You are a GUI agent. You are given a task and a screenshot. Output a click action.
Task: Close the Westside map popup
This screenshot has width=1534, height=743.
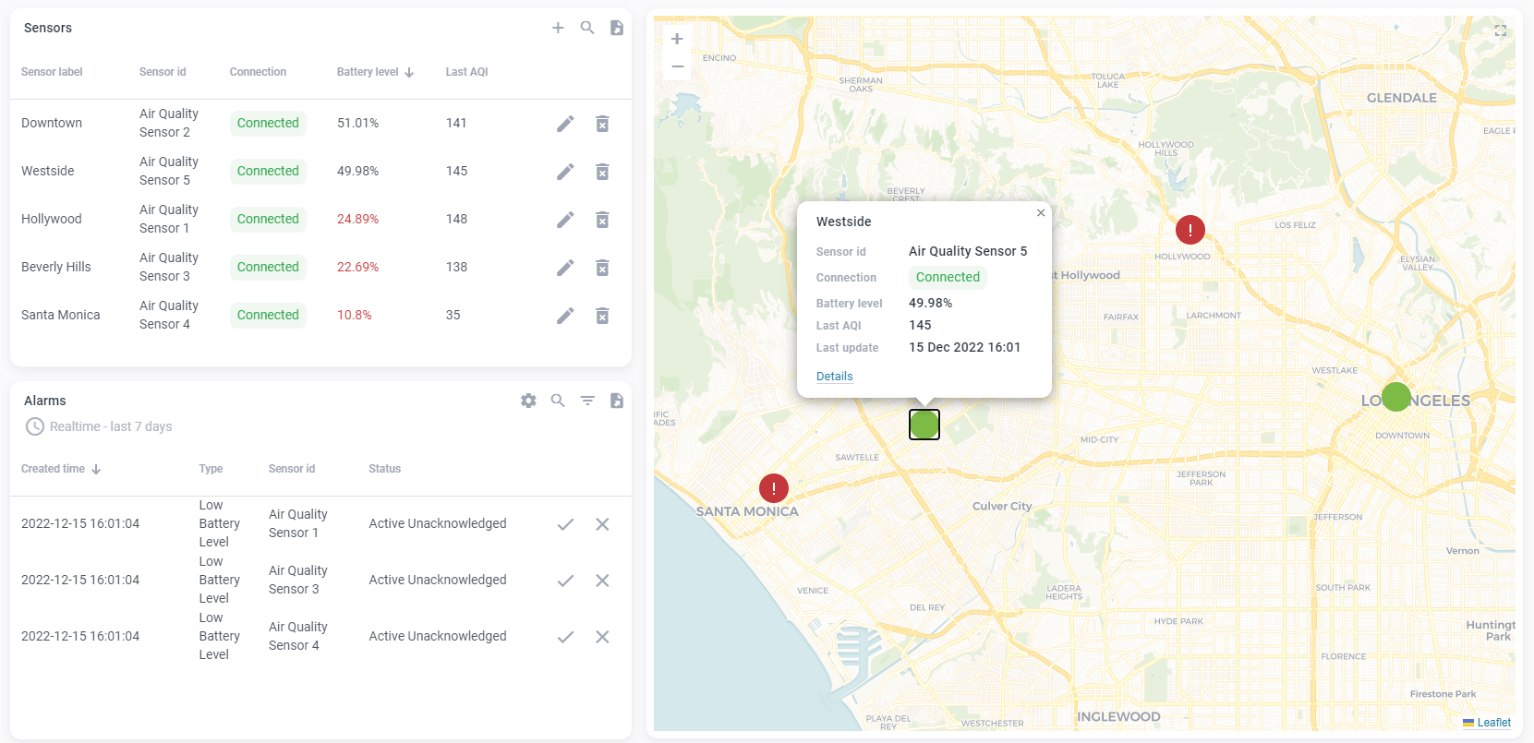click(1041, 213)
